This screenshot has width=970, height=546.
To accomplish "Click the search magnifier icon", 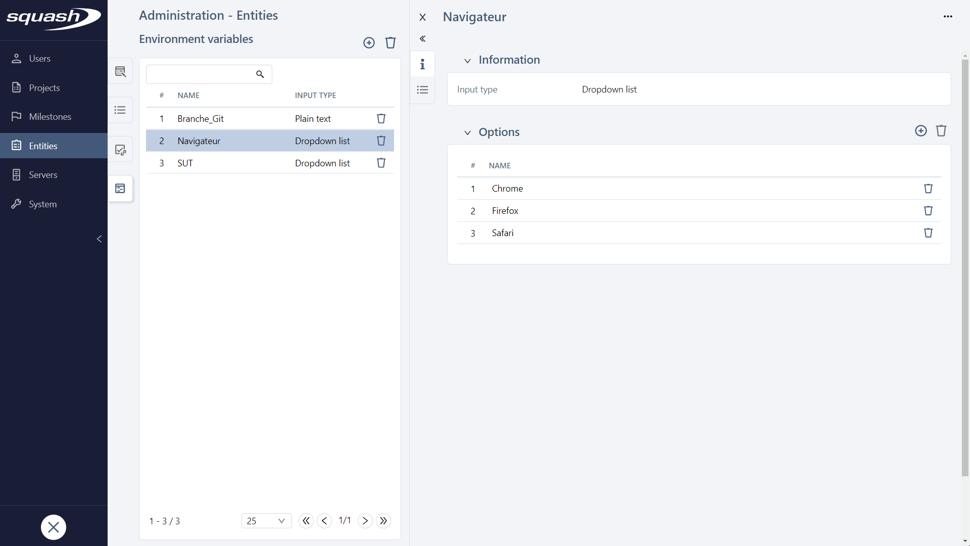I will (x=260, y=74).
